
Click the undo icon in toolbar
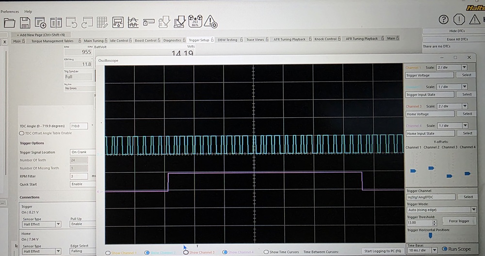(71, 23)
